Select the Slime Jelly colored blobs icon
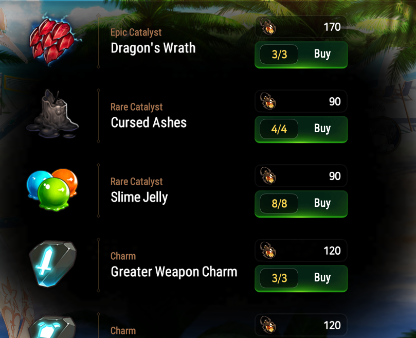 click(x=52, y=189)
